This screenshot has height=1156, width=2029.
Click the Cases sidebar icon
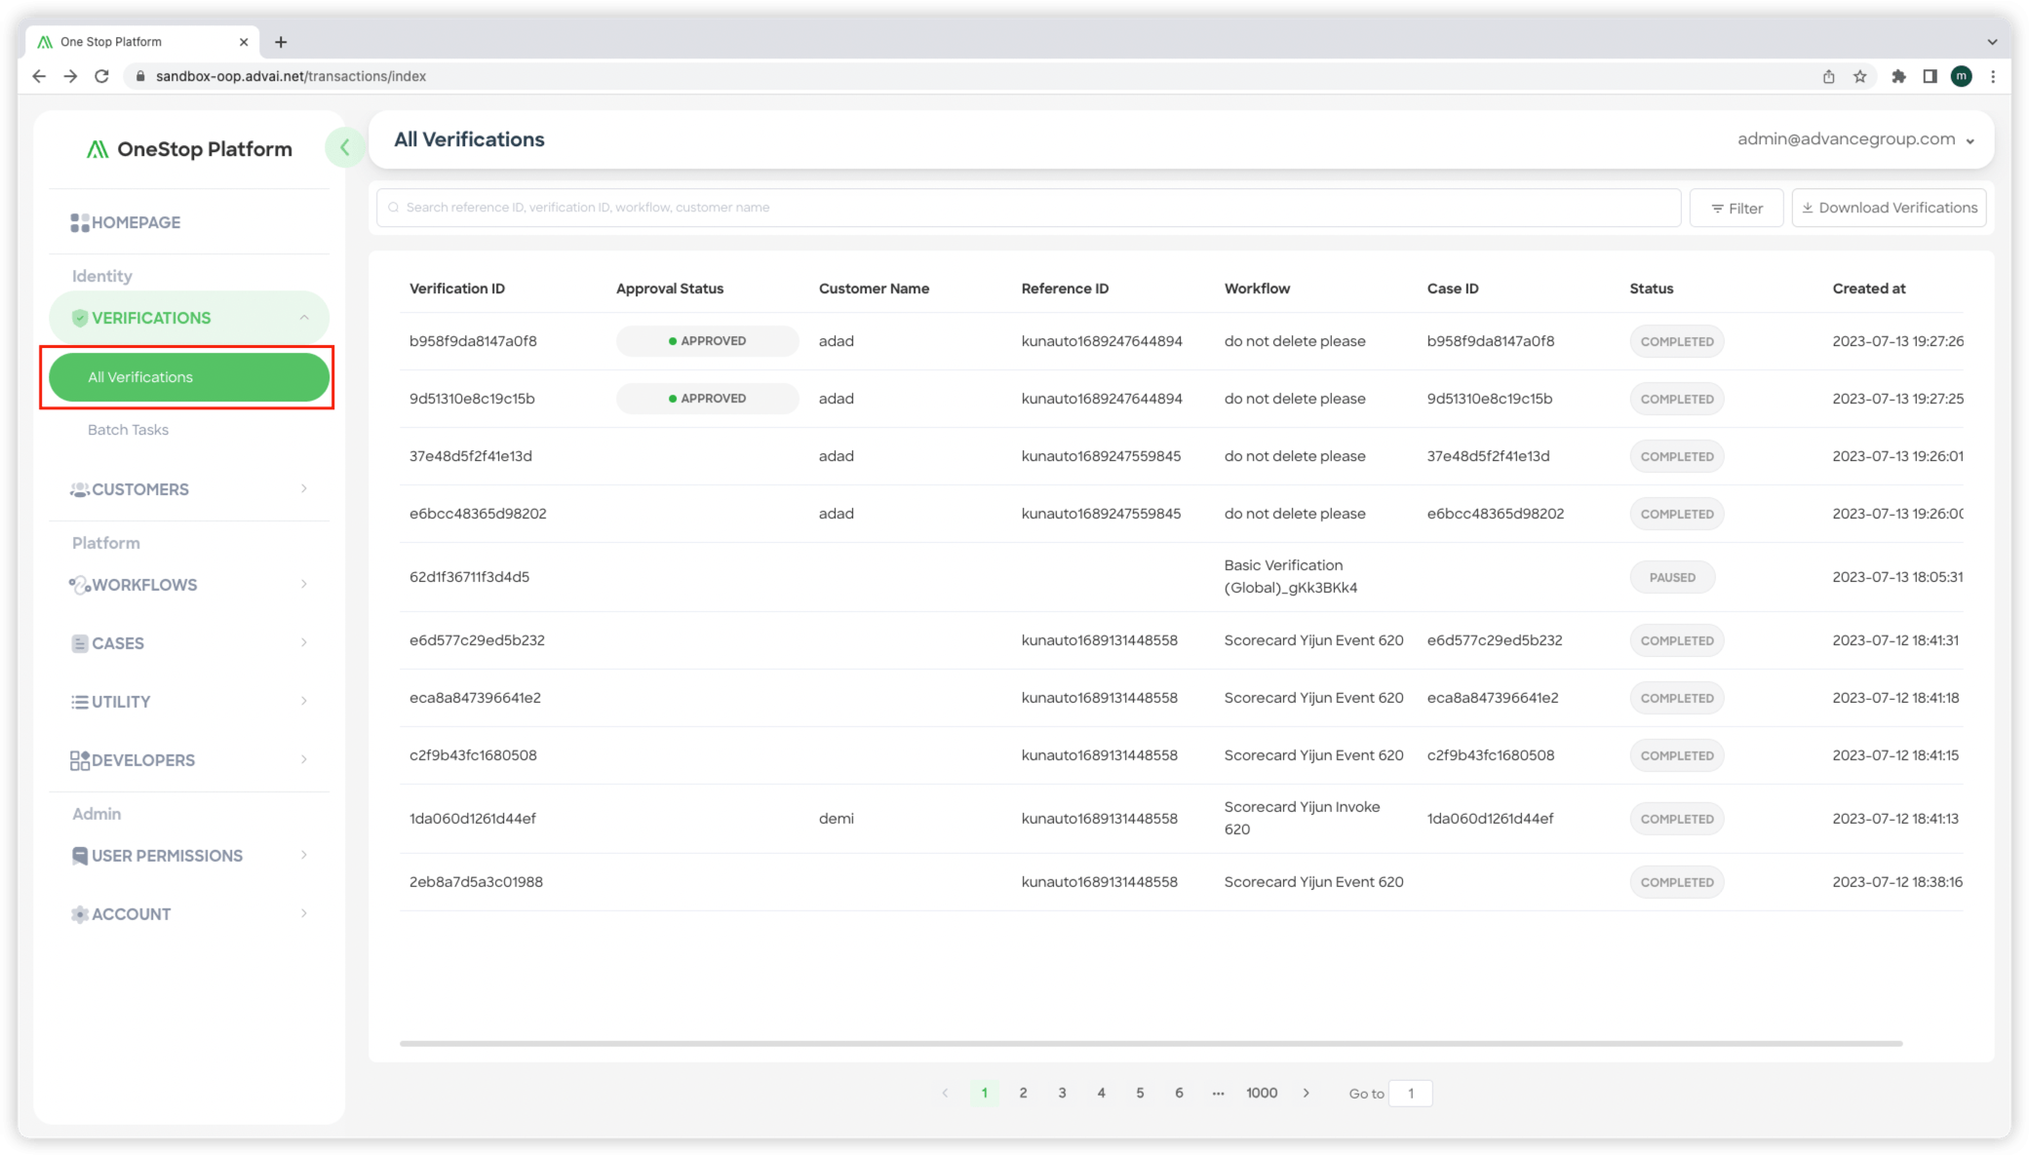pyautogui.click(x=79, y=643)
